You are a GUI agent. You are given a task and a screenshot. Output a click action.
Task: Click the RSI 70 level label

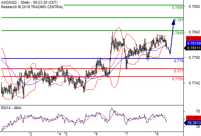click(x=198, y=111)
